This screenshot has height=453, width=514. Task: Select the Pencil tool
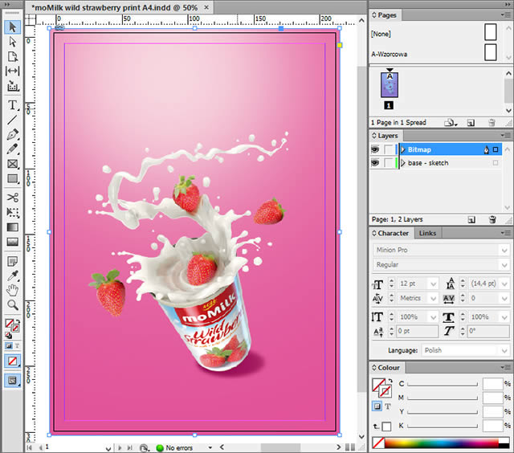[13, 149]
